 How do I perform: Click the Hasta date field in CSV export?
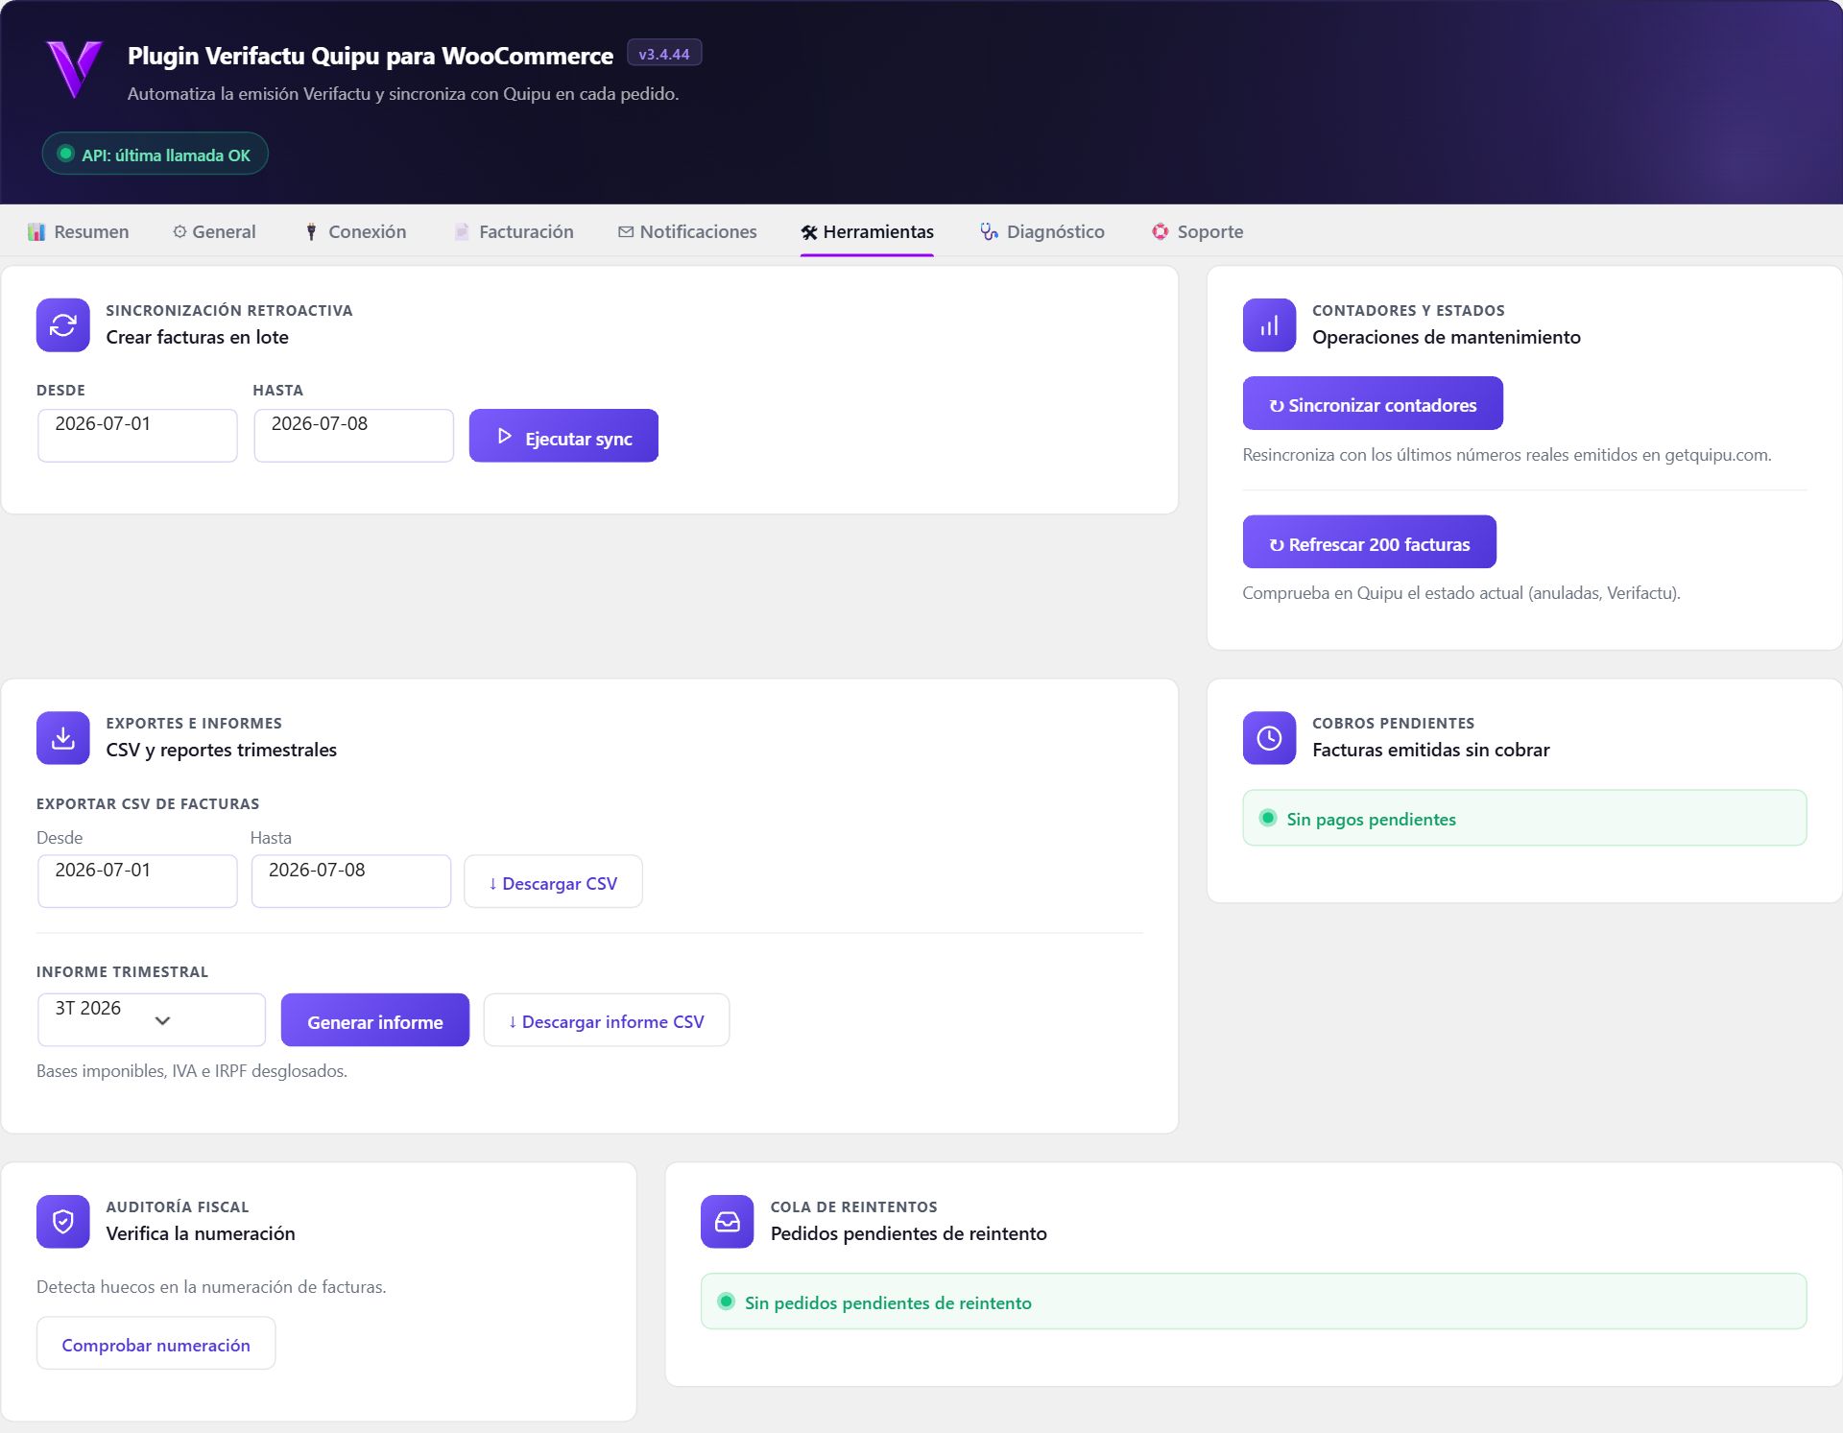(351, 881)
